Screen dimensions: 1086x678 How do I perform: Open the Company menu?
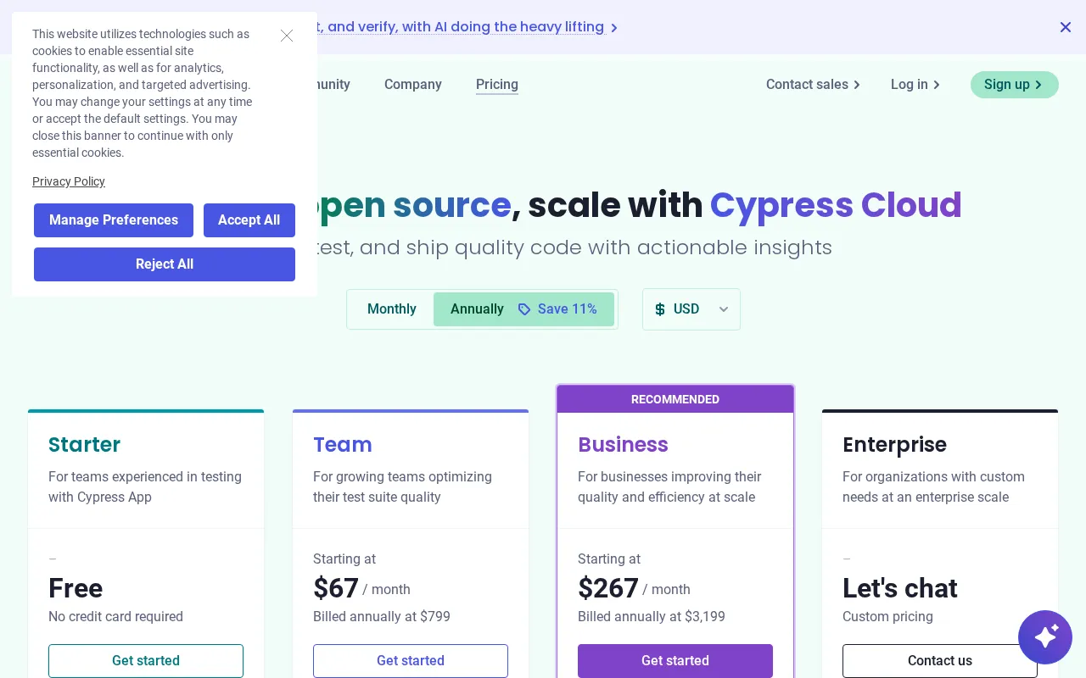tap(413, 85)
